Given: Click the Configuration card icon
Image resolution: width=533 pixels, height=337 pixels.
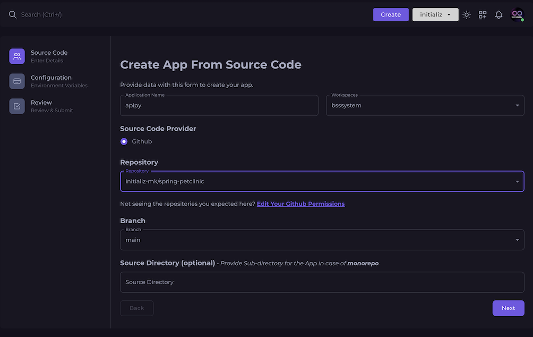Looking at the screenshot, I should [x=16, y=81].
